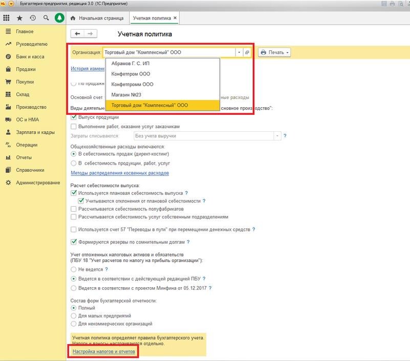Image resolution: width=410 pixels, height=361 pixels.
Task: Open Справочники section label in sidebar
Action: click(30, 170)
